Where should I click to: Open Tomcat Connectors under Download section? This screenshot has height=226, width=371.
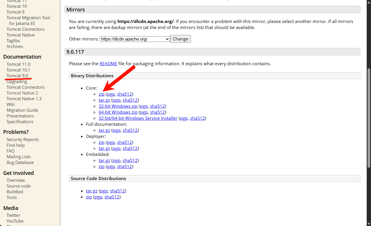[26, 29]
